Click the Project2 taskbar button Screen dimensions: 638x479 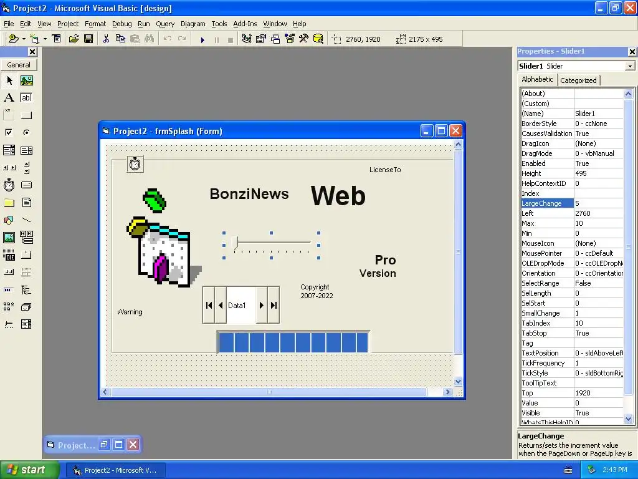[115, 470]
